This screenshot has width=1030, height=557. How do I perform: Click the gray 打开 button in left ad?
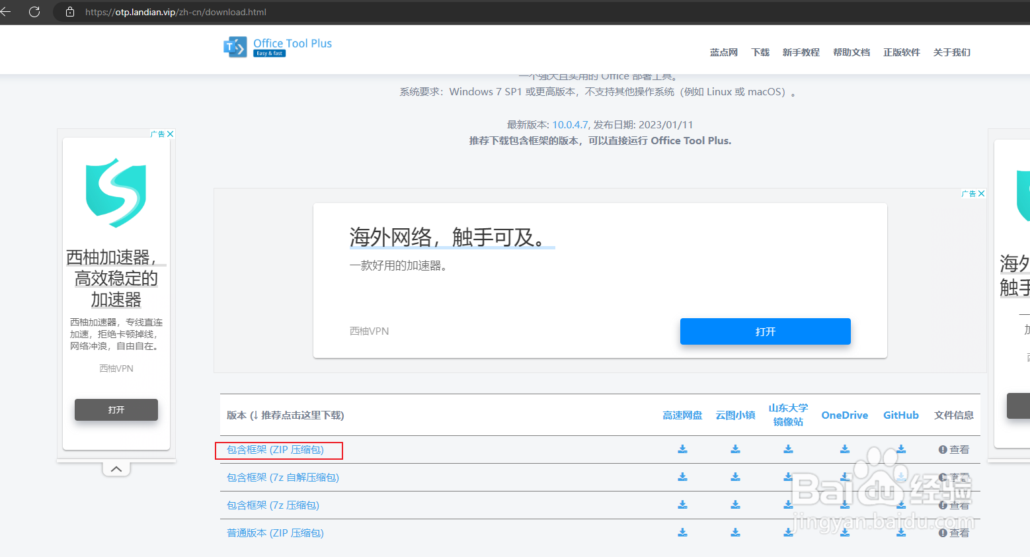[116, 409]
